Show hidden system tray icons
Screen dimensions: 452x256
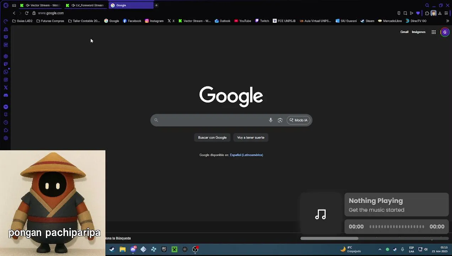tap(380, 249)
